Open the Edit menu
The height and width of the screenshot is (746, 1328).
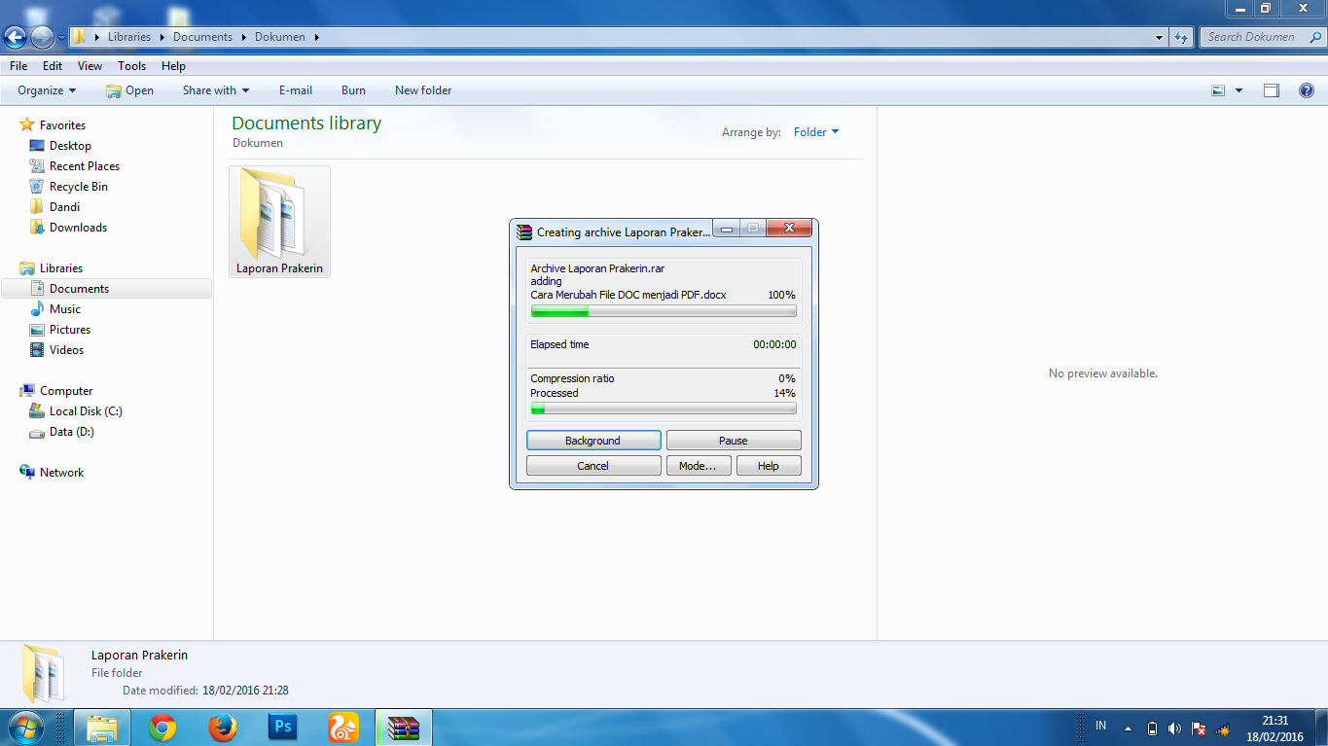coord(53,66)
